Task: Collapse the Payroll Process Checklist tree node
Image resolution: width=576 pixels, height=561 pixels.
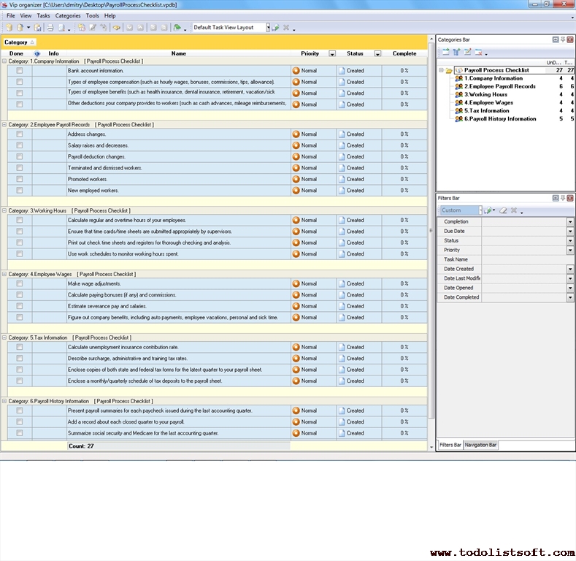Action: point(441,71)
